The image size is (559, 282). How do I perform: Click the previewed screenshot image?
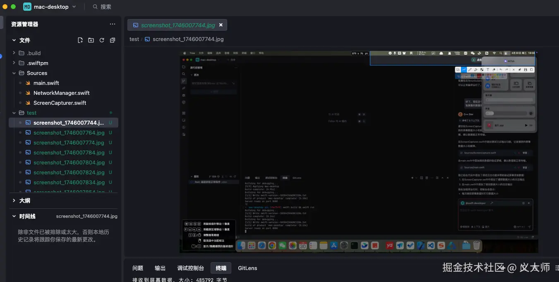click(x=359, y=152)
